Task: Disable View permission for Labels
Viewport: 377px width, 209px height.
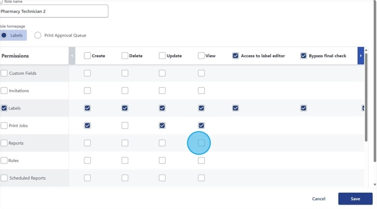Action: click(201, 108)
